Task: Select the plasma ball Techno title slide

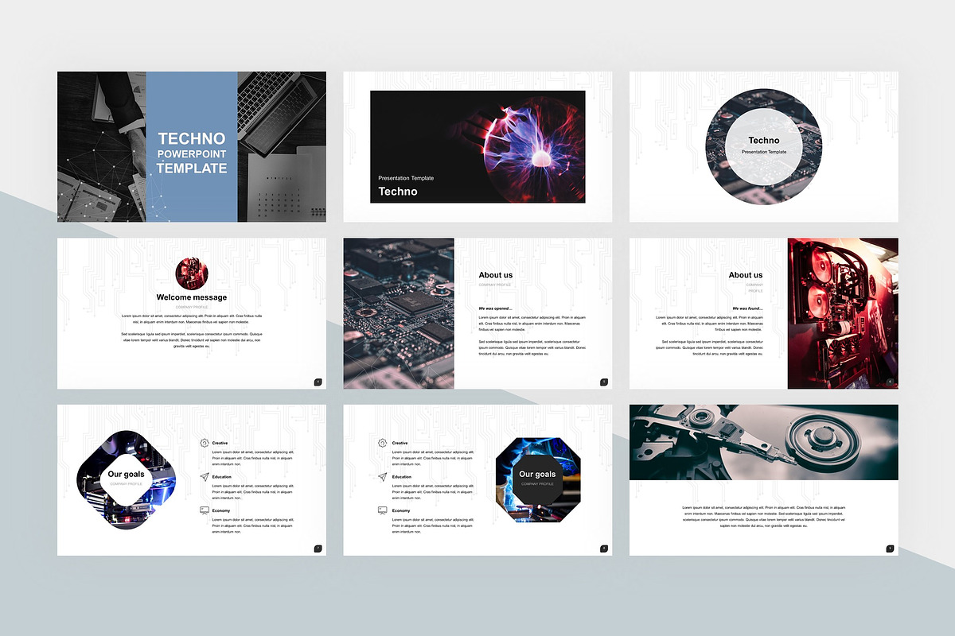Action: [x=477, y=147]
